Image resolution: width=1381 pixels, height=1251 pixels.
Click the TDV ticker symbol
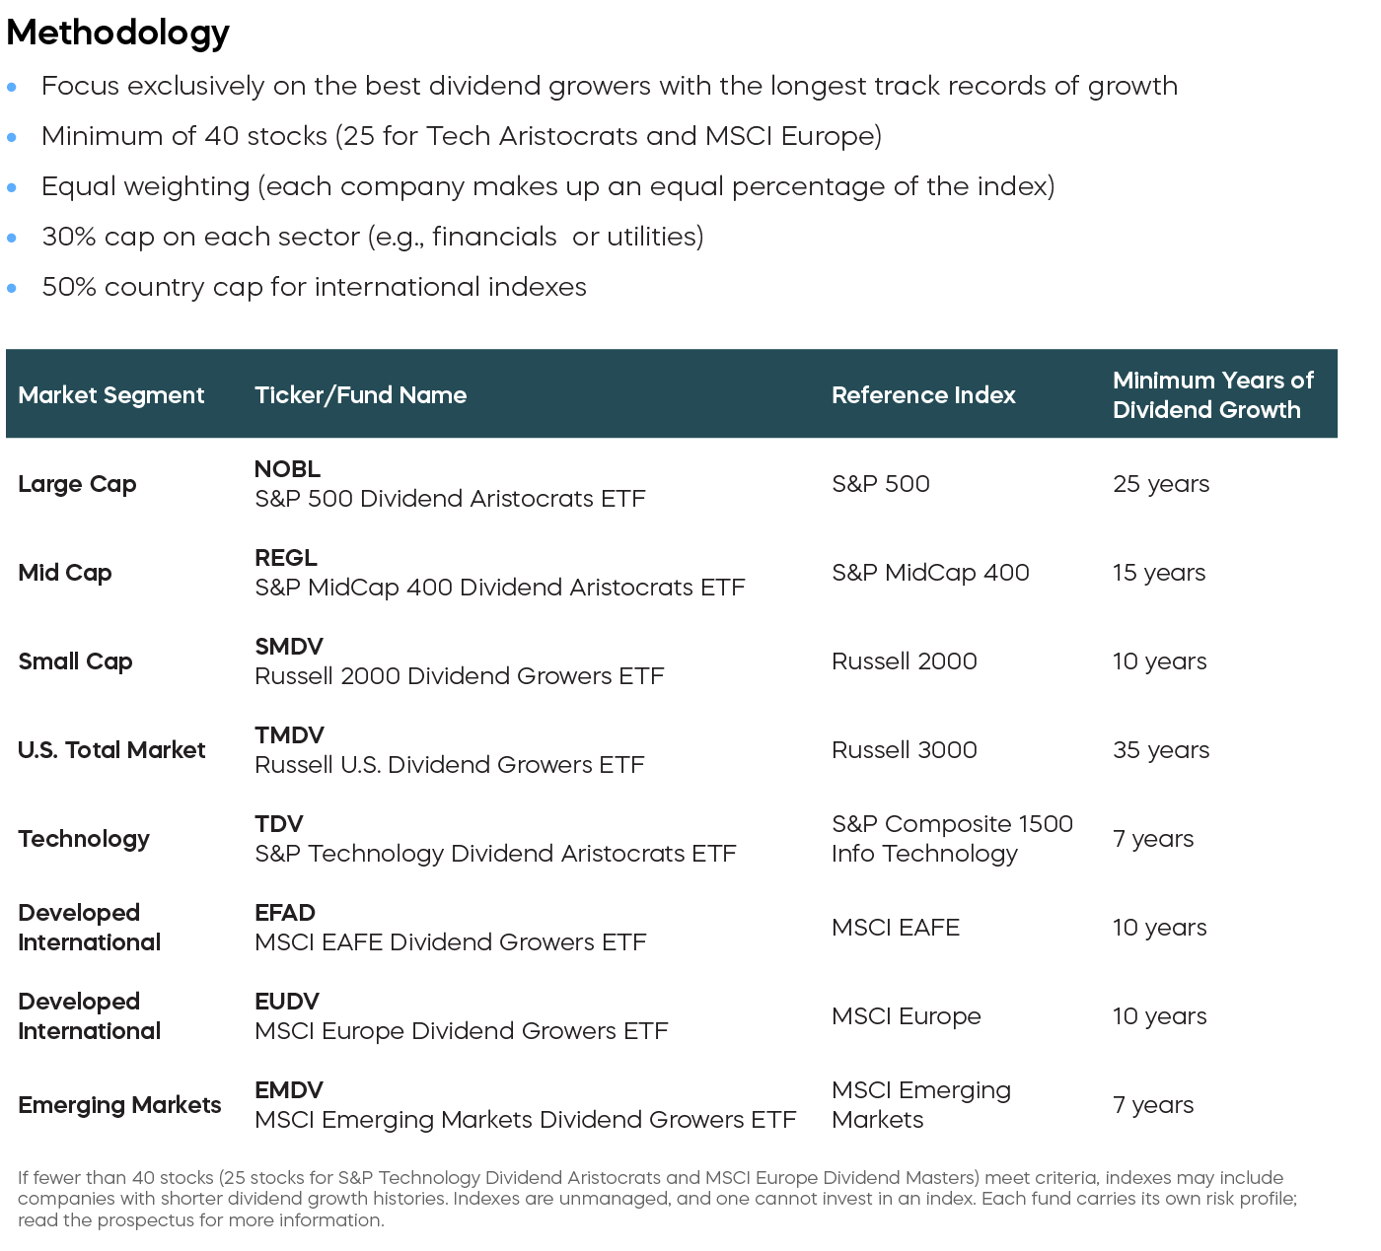point(279,824)
